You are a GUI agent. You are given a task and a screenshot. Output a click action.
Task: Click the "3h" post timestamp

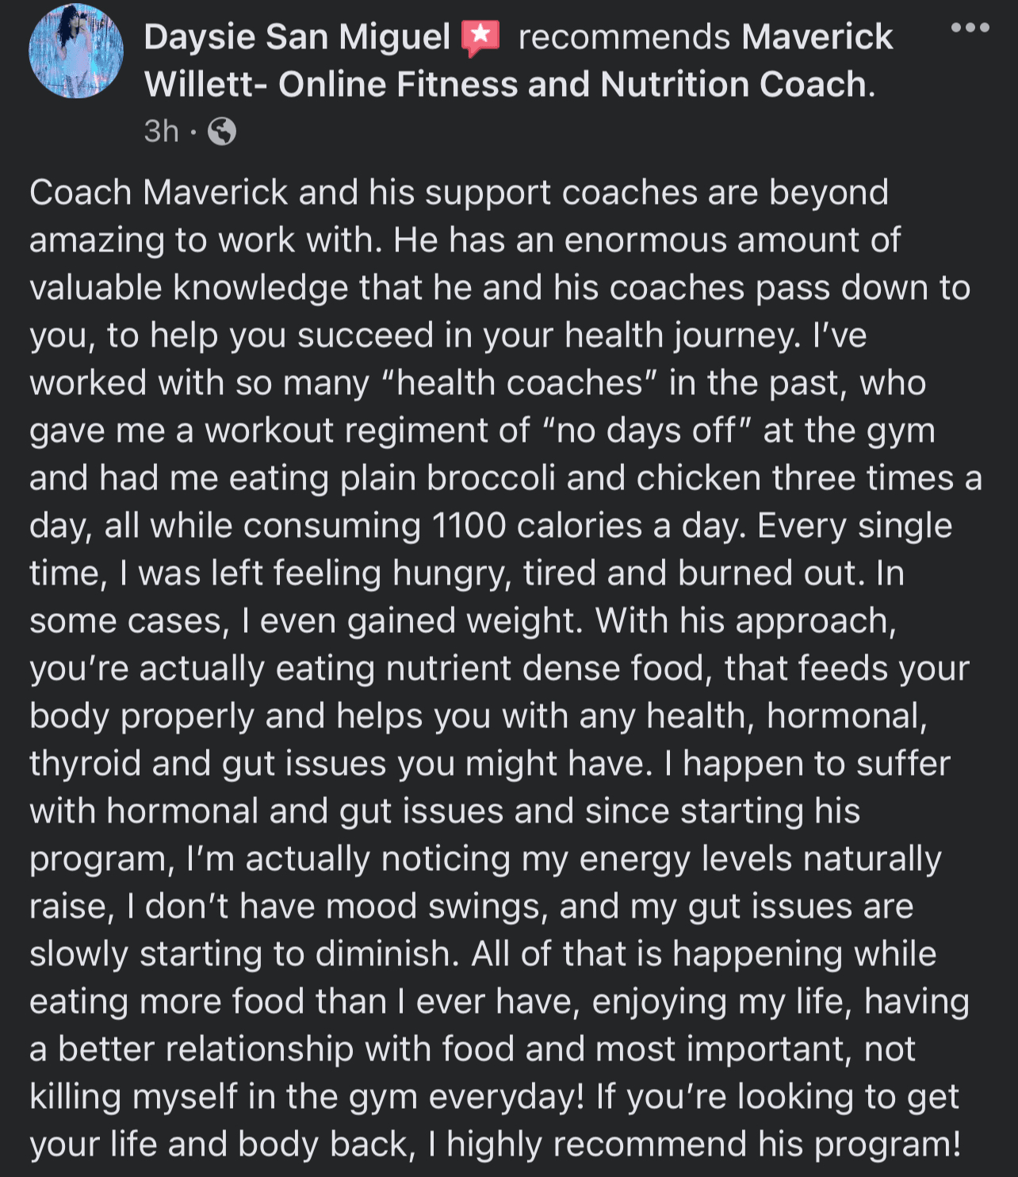tap(161, 131)
